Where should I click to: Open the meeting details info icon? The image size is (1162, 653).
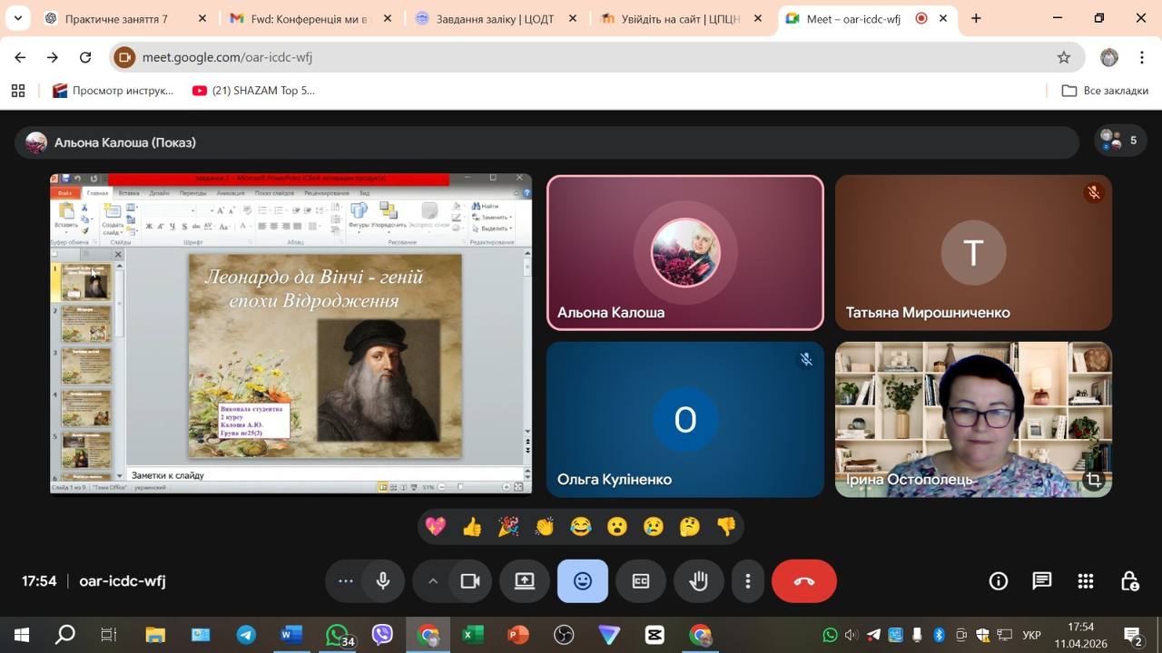(998, 581)
